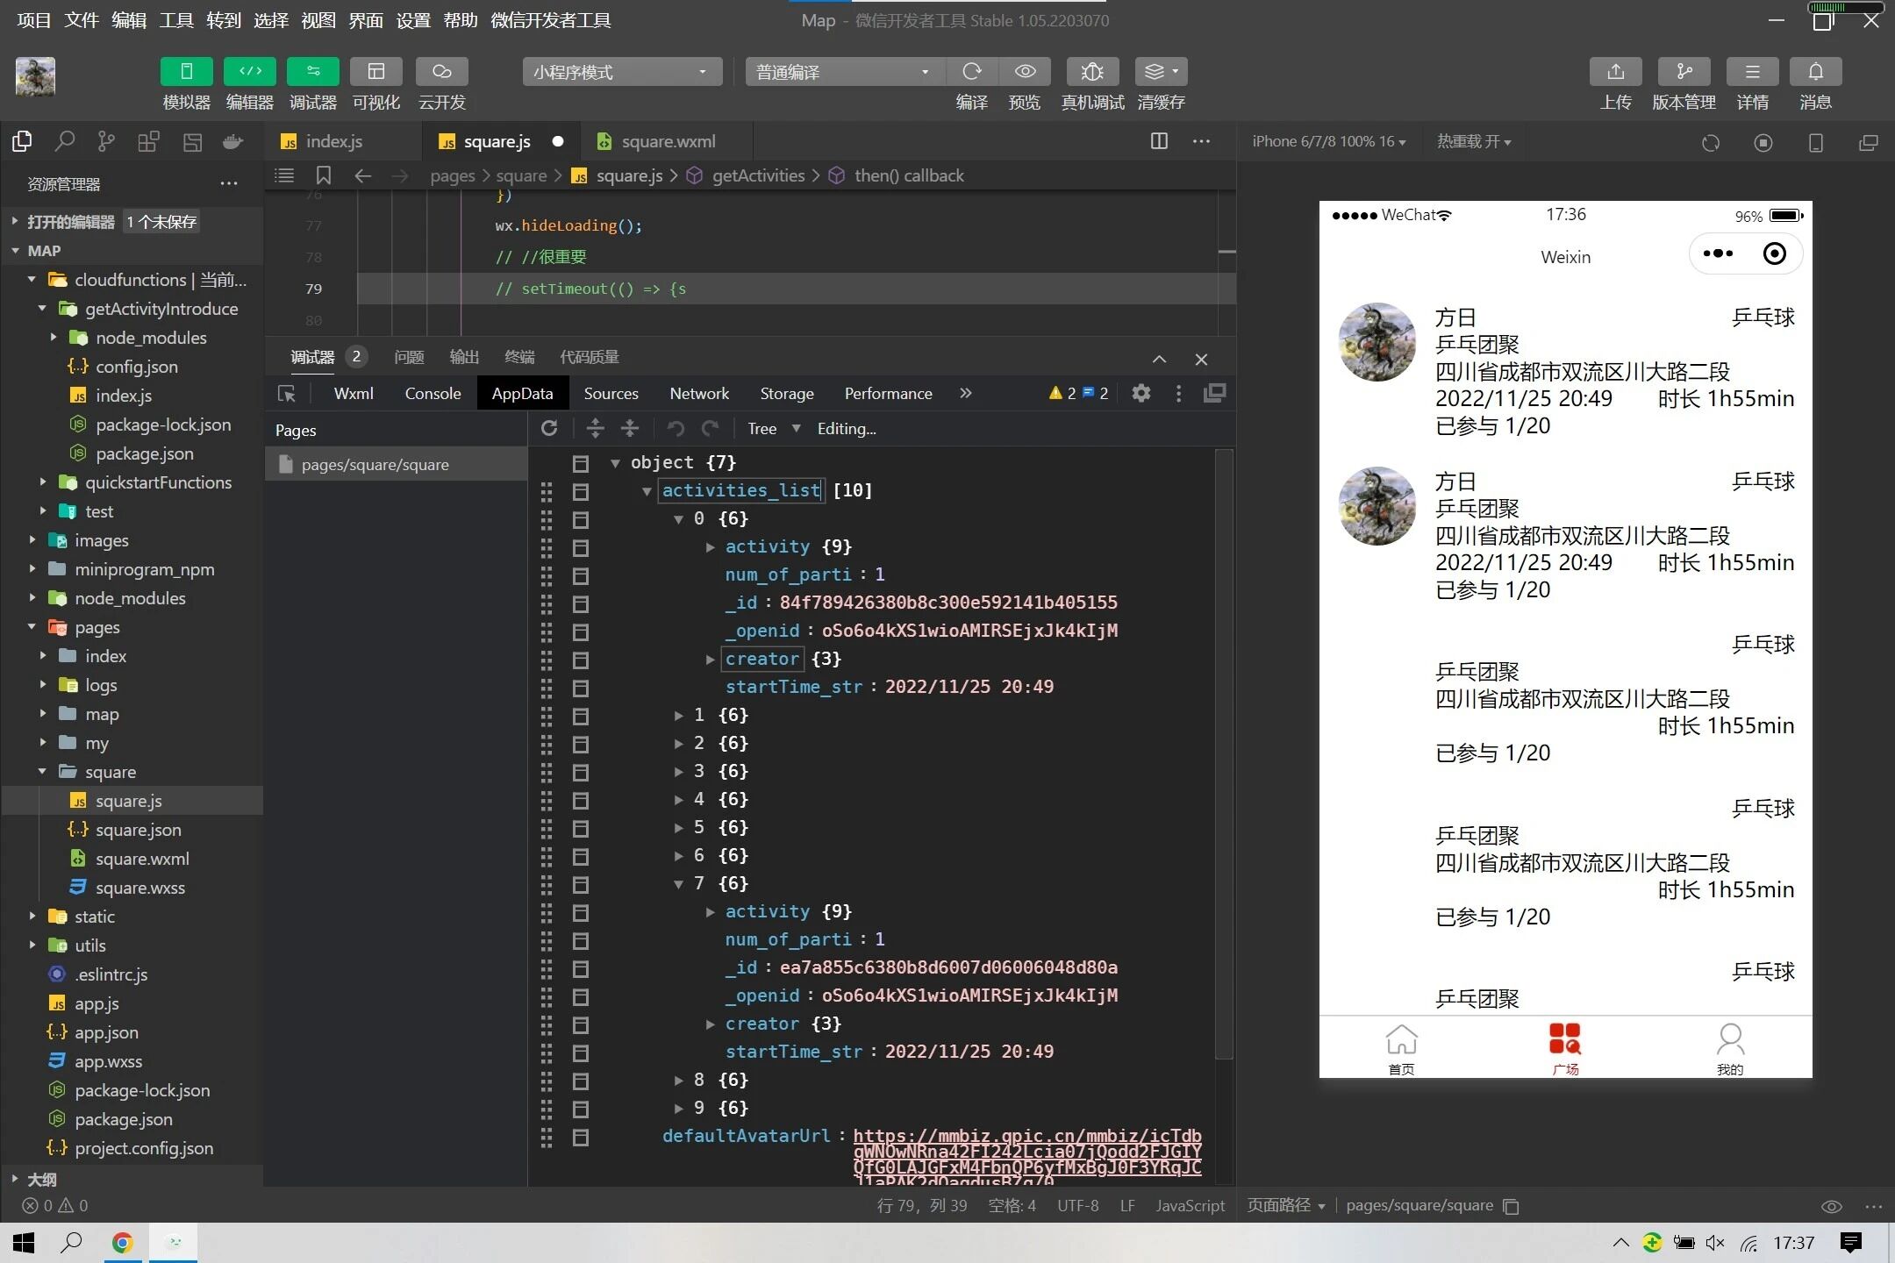
Task: Open Version Management branch icon
Action: (1684, 71)
